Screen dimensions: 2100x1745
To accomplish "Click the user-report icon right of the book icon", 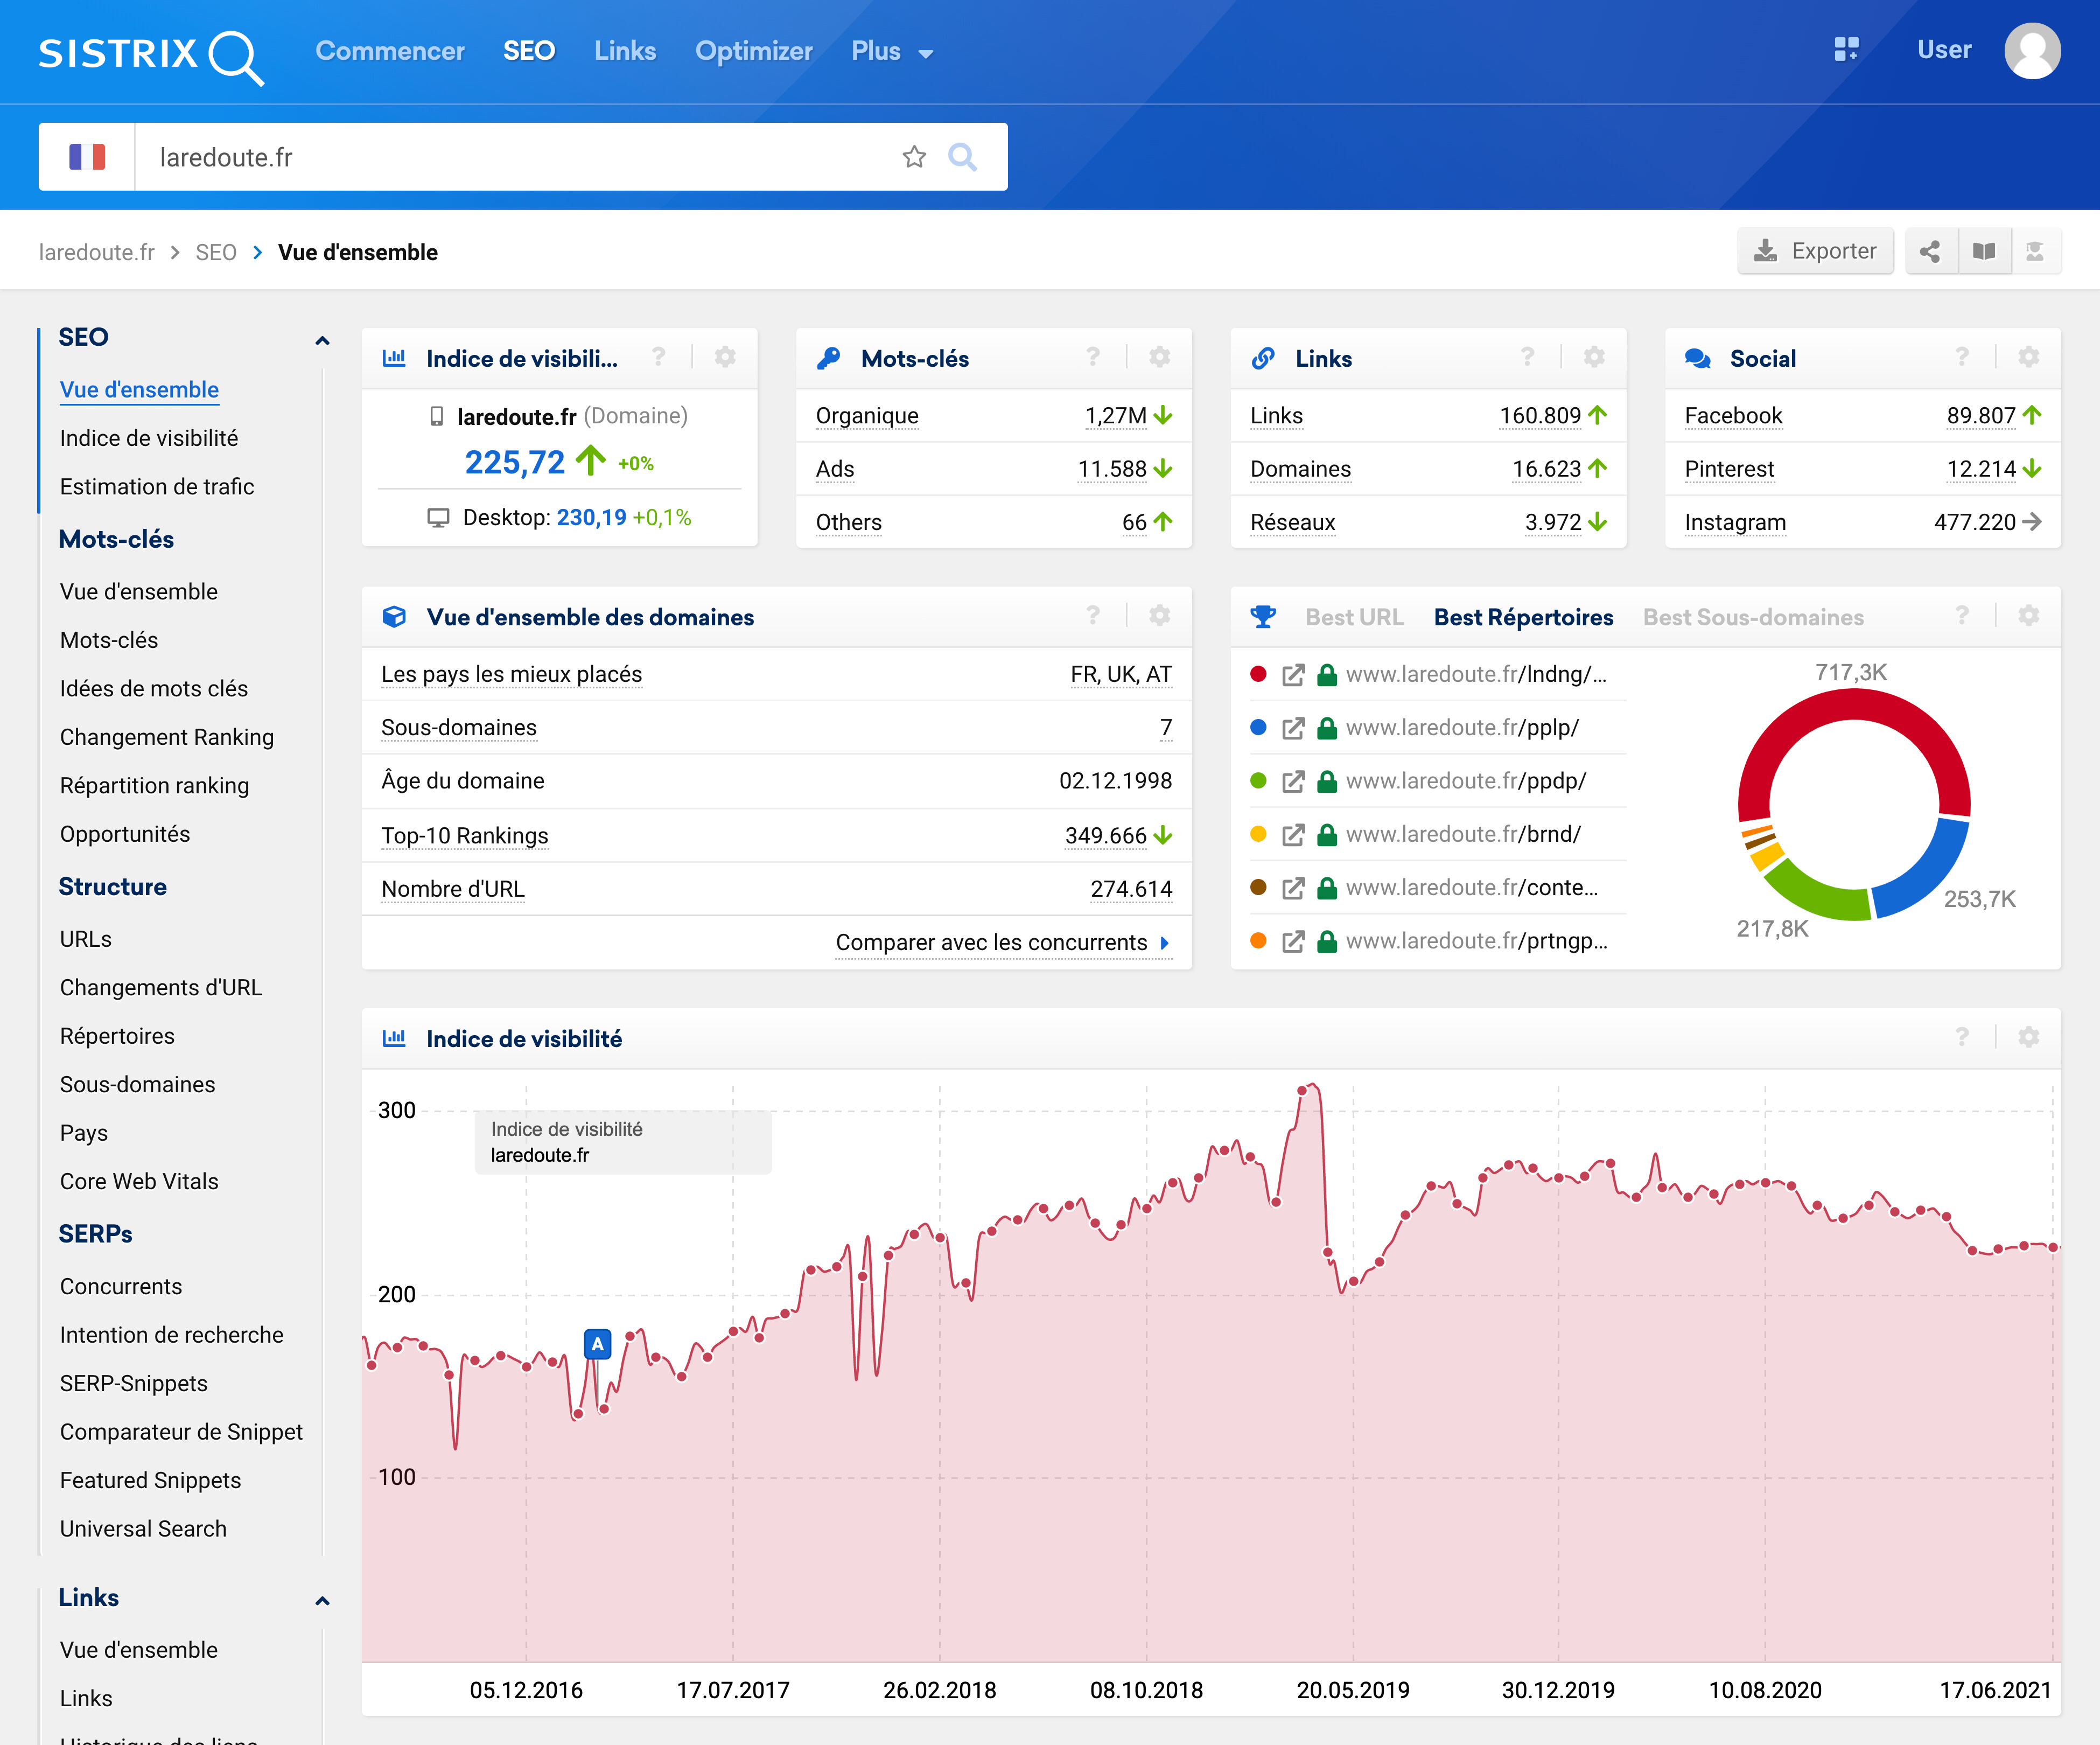I will [x=2035, y=251].
